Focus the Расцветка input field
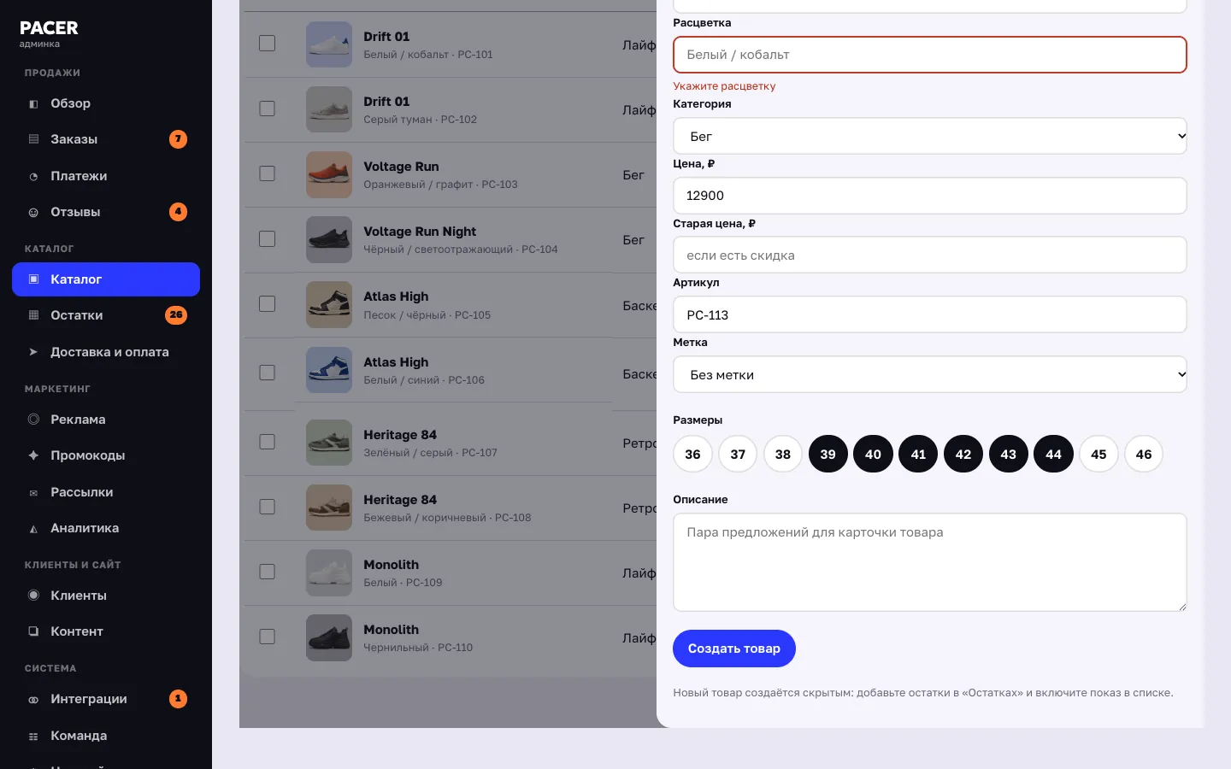 [930, 55]
